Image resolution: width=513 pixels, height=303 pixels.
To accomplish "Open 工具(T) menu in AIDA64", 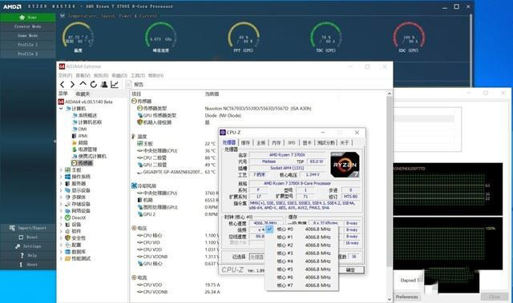I will coord(138,75).
